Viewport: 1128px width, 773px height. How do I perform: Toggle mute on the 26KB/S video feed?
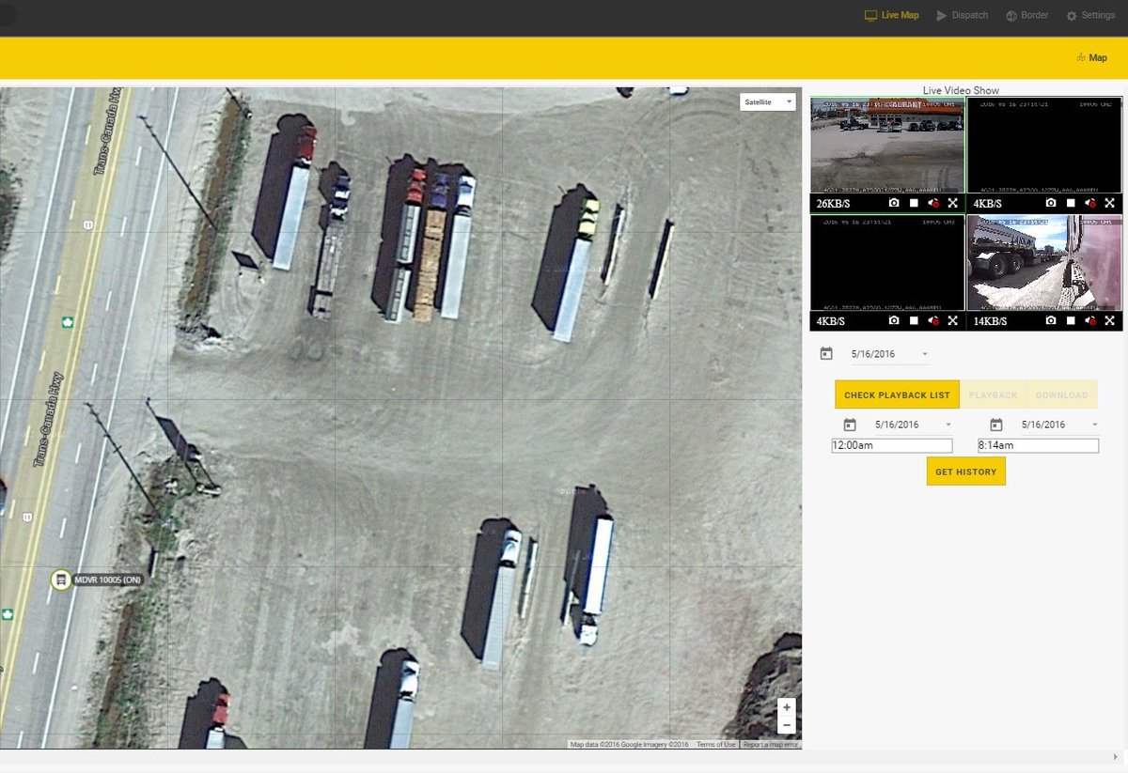[x=933, y=203]
